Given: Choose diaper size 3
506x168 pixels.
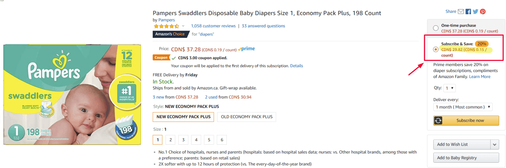Looking at the screenshot, I should coord(183,140).
